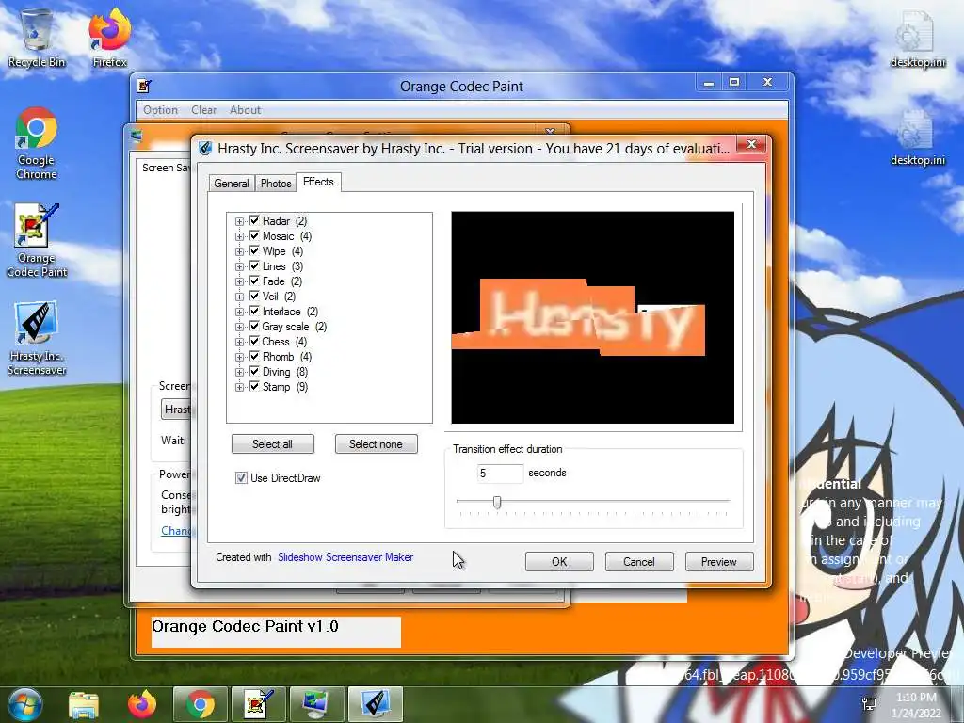Select the Chess (4) effect label
964x723 pixels.
tap(284, 341)
